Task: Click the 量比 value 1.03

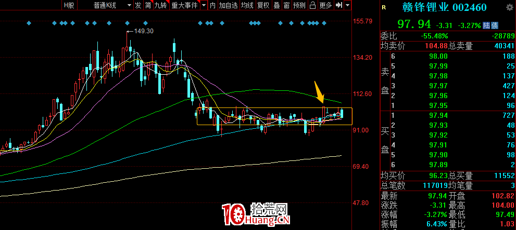Action: (507, 224)
